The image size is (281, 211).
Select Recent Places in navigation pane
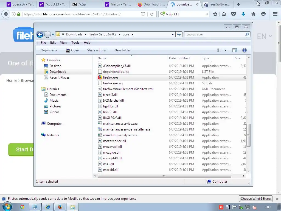[60, 77]
